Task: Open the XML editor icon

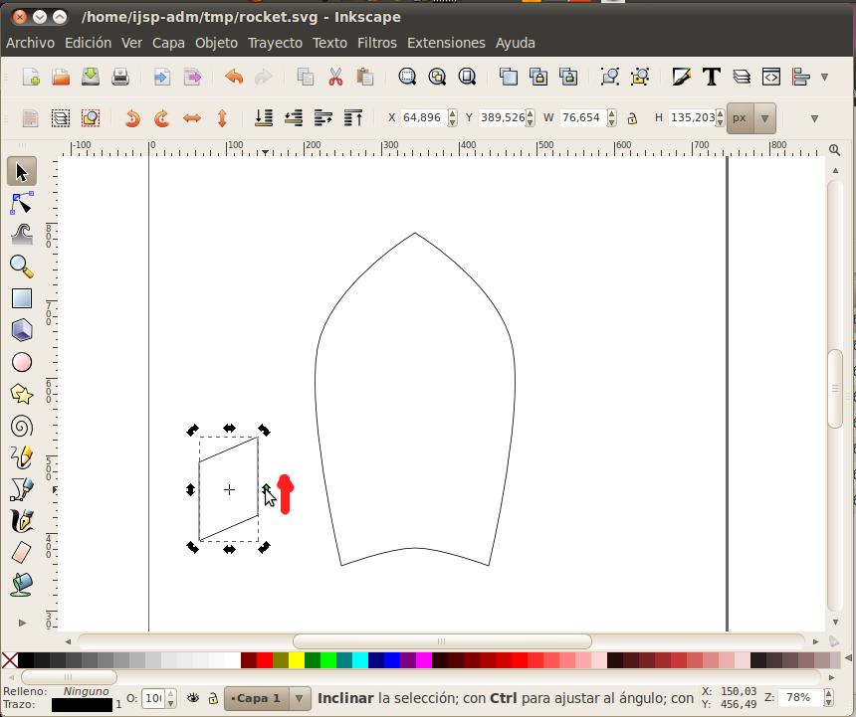Action: 771,77
